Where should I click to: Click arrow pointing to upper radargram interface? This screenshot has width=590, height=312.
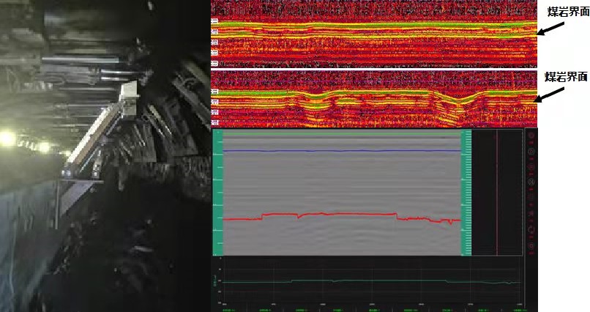pos(550,28)
